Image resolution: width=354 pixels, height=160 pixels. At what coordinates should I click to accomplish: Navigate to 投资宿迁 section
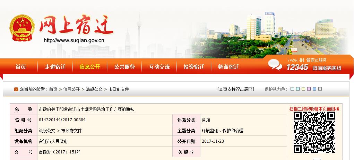pyautogui.click(x=194, y=67)
